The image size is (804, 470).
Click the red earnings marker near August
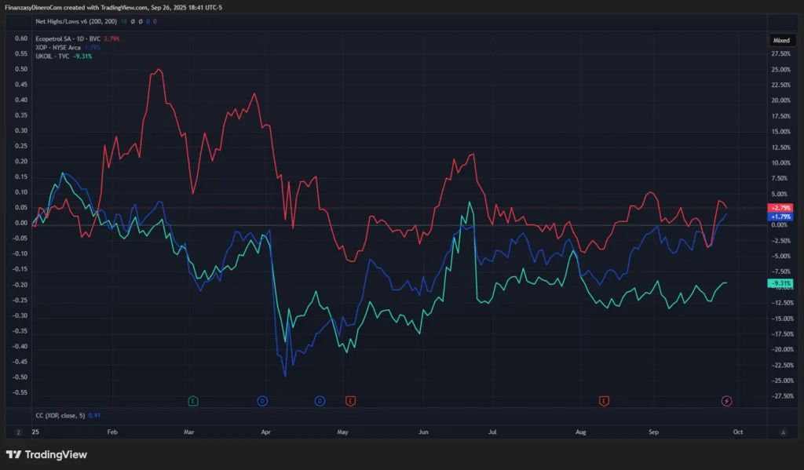tap(604, 401)
